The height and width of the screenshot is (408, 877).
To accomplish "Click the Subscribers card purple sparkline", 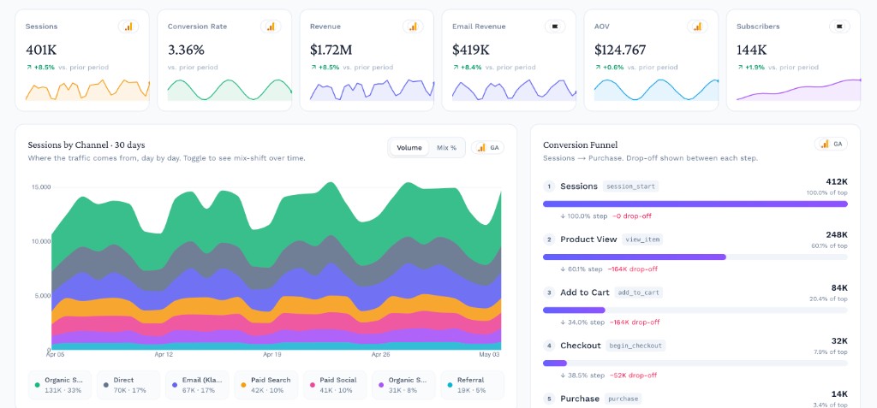I will pyautogui.click(x=799, y=90).
